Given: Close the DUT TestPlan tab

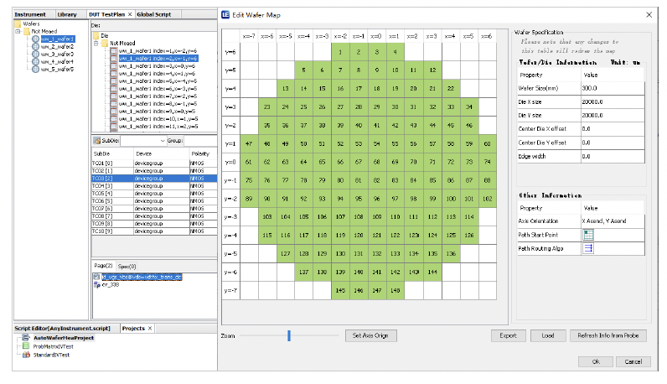Looking at the screenshot, I should (130, 14).
